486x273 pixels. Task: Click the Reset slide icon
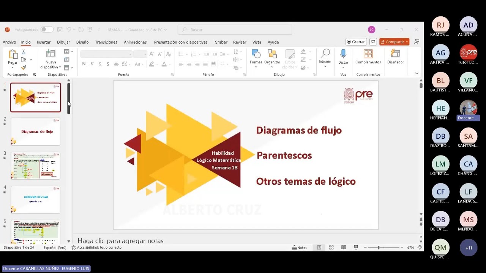[67, 60]
